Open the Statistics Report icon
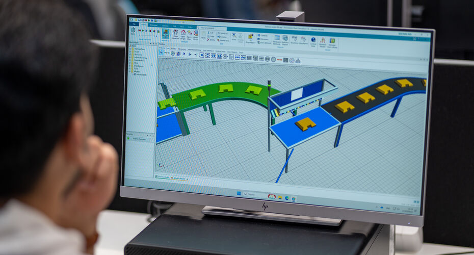This screenshot has height=255, width=474. (285, 40)
